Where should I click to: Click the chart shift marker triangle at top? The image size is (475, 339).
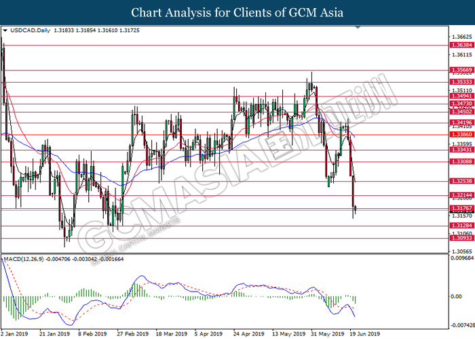click(358, 28)
